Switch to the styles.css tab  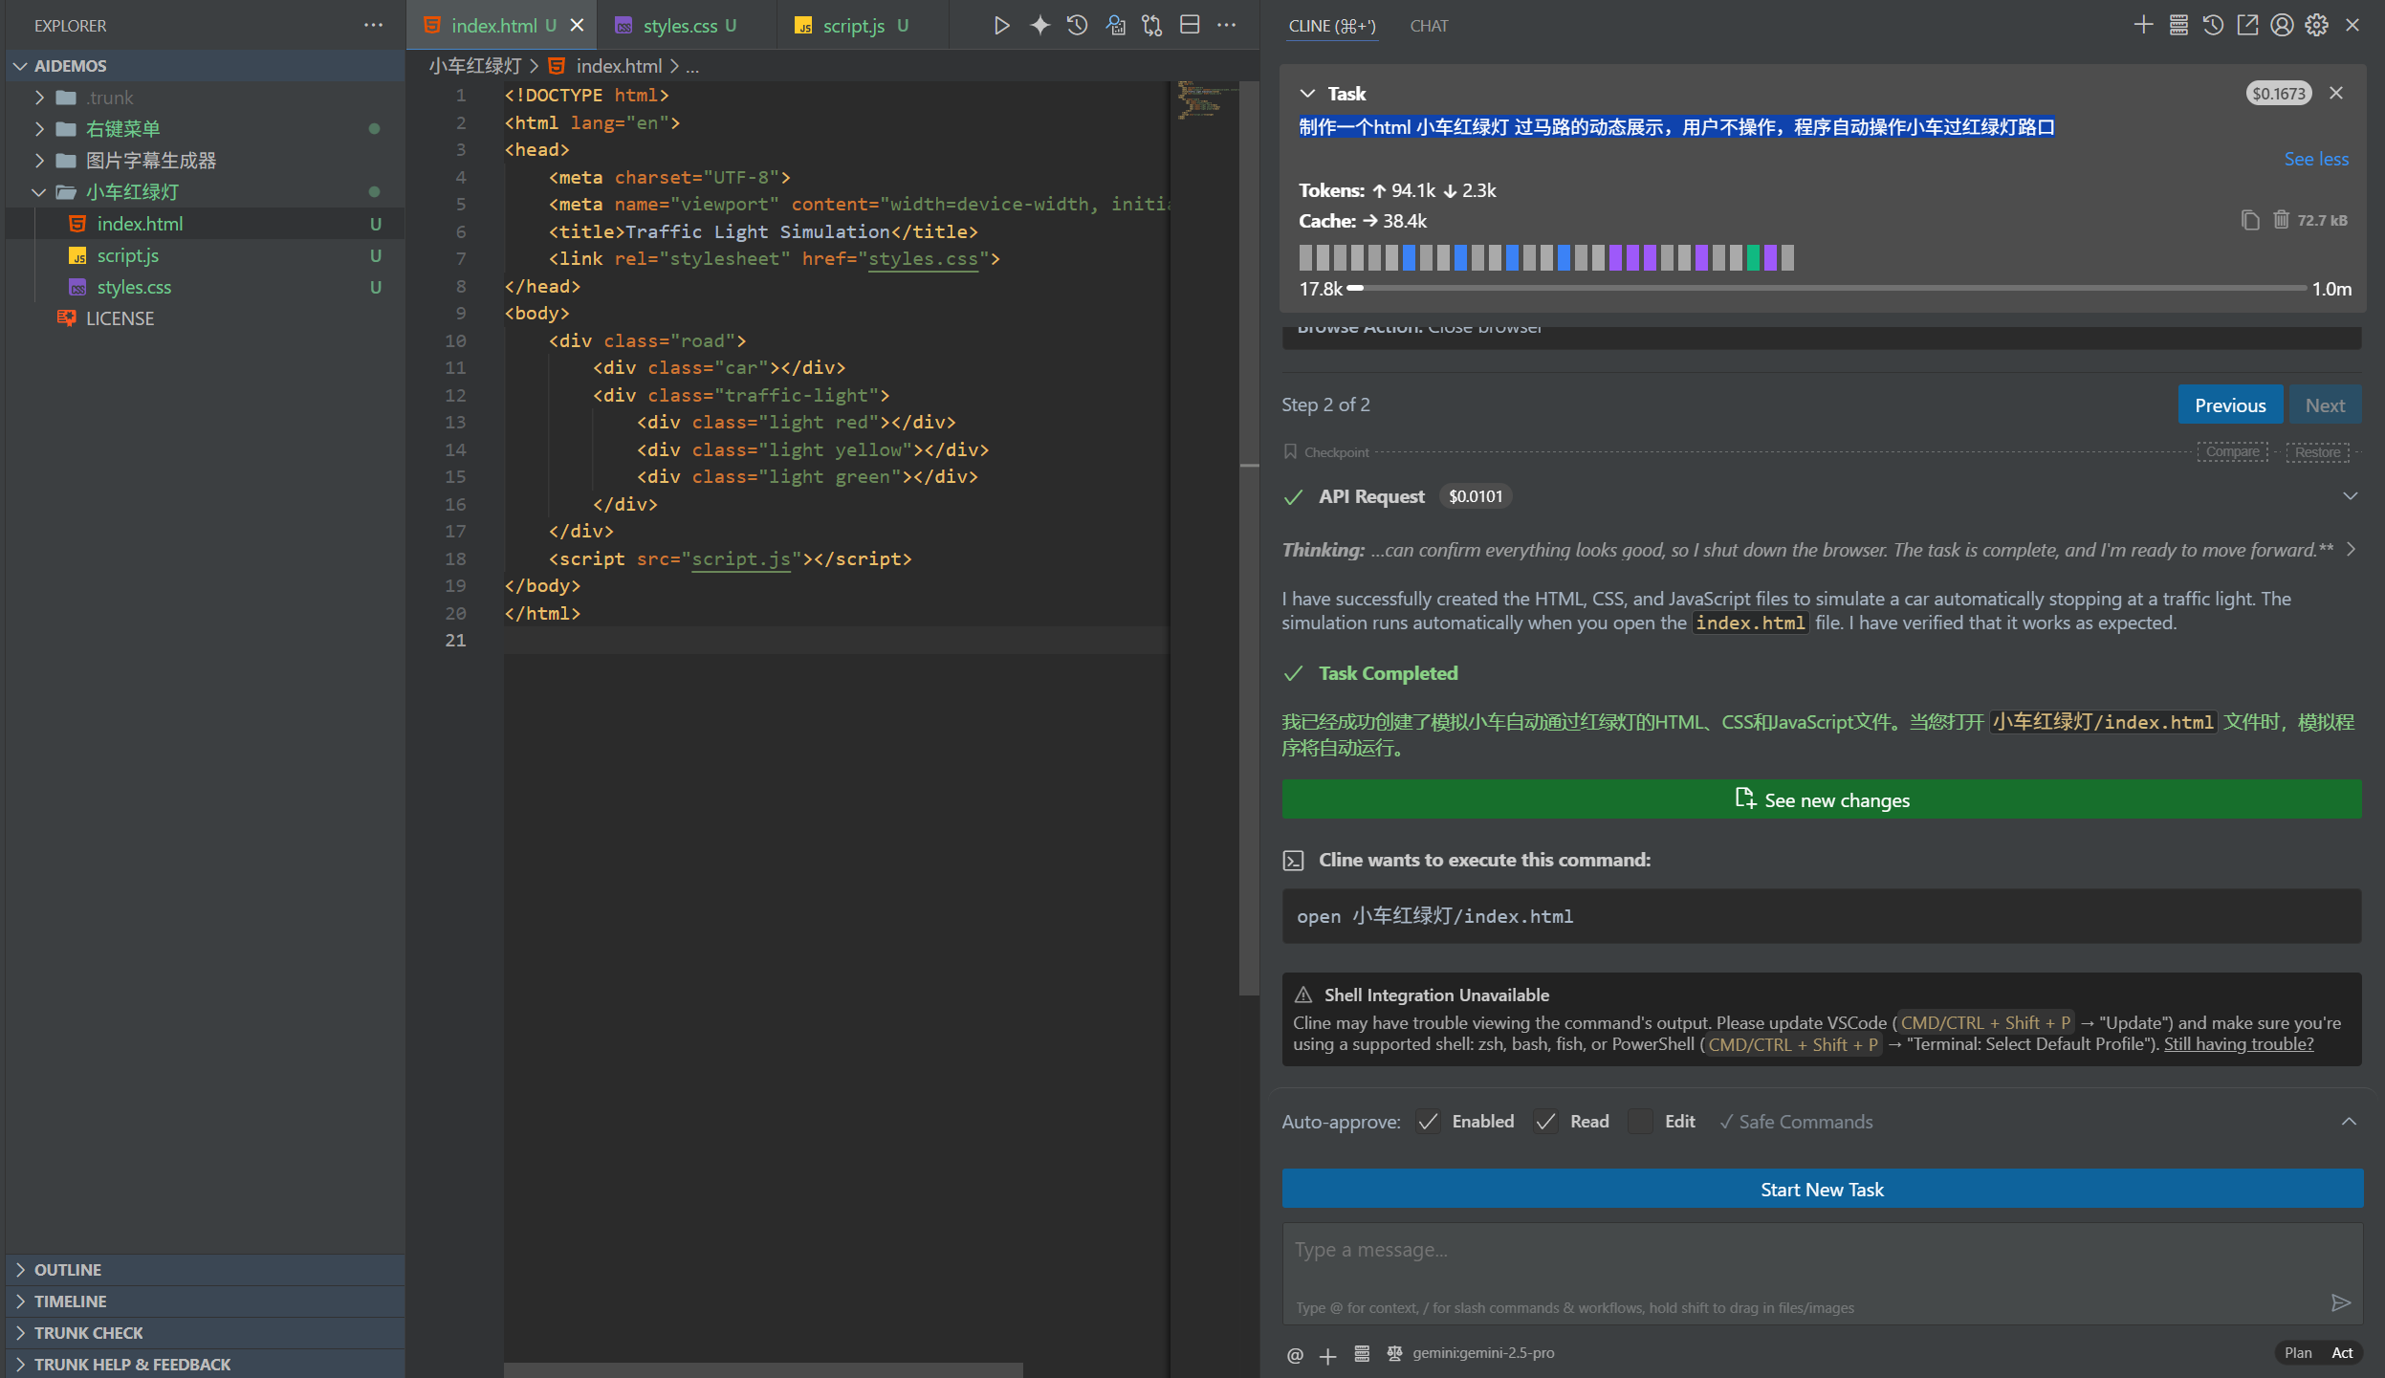tap(680, 26)
